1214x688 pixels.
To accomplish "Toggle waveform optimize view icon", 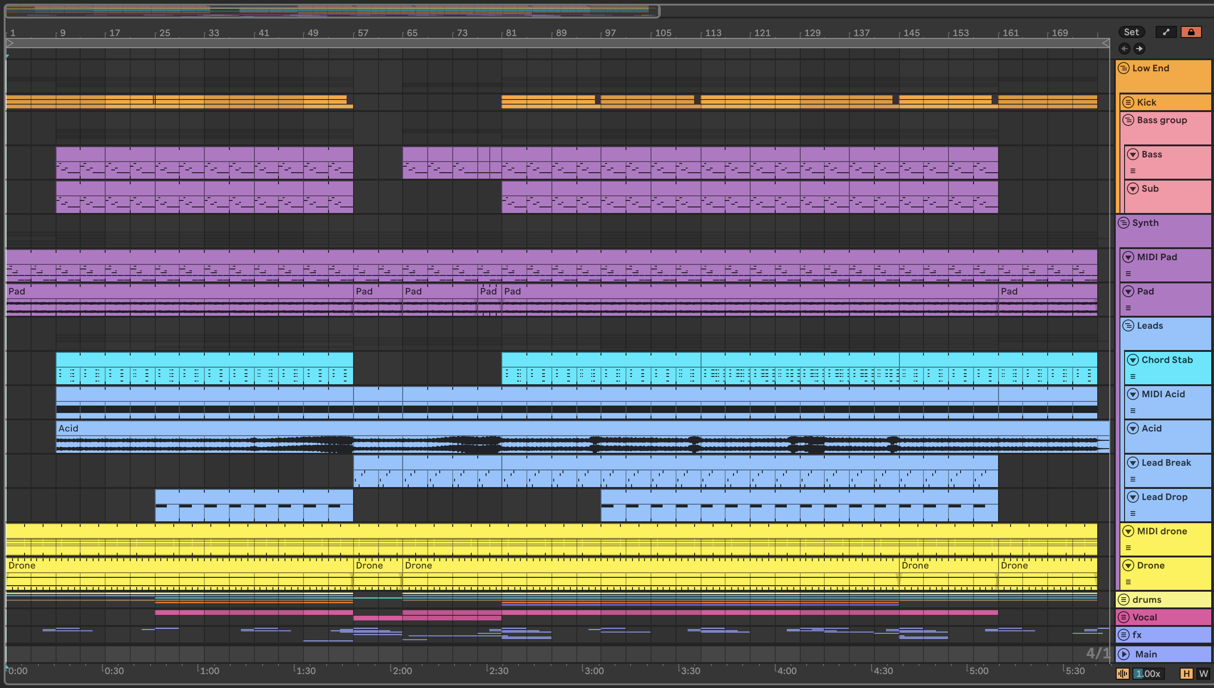I will pyautogui.click(x=1122, y=673).
